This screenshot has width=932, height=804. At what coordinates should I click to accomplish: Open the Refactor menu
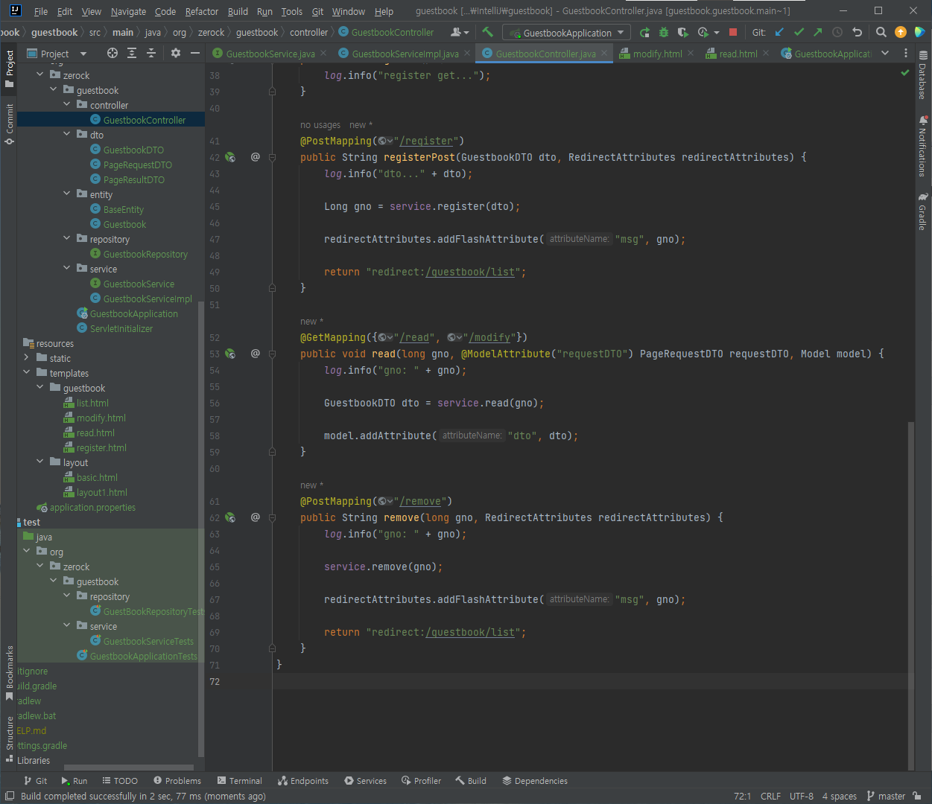click(x=202, y=11)
